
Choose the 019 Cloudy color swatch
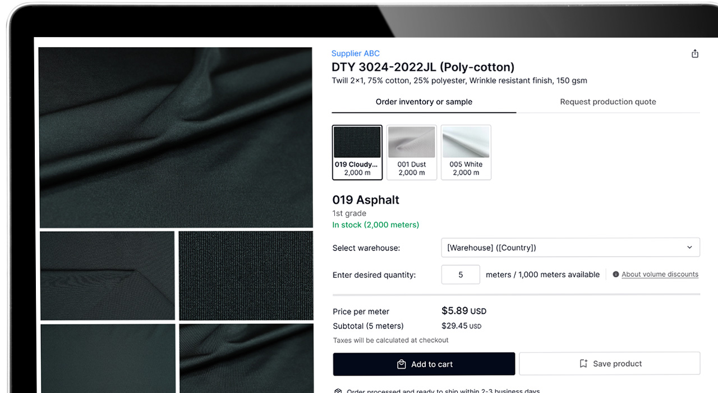coord(357,152)
